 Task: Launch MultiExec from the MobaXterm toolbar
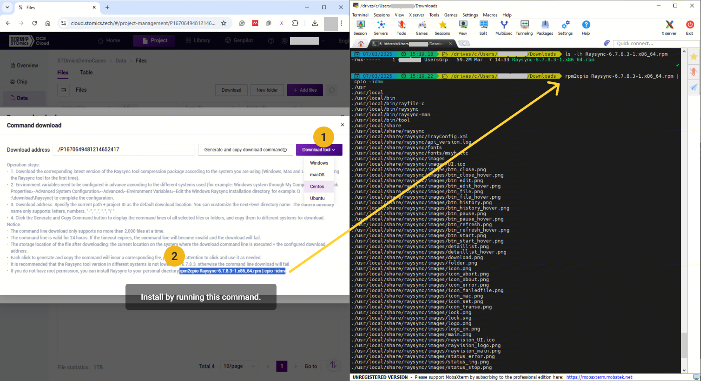point(504,27)
